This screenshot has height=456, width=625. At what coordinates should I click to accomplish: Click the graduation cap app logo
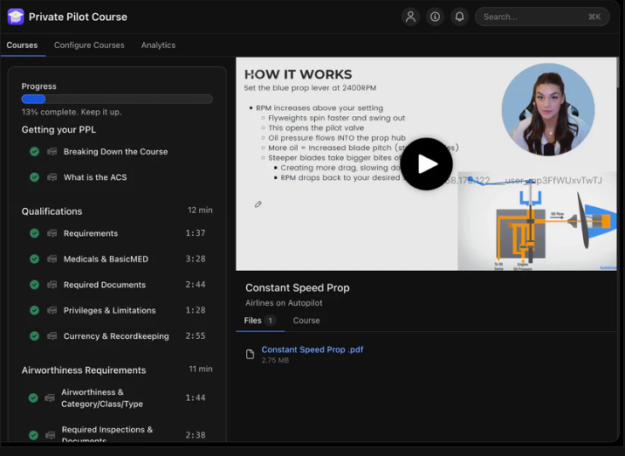[x=16, y=17]
